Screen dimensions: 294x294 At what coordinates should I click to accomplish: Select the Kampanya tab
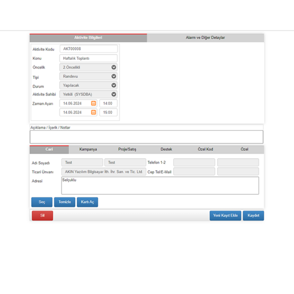(x=88, y=149)
